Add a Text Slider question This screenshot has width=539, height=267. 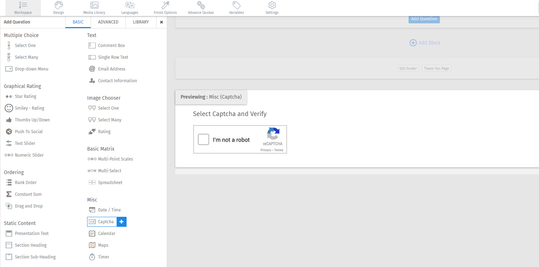(x=20, y=143)
